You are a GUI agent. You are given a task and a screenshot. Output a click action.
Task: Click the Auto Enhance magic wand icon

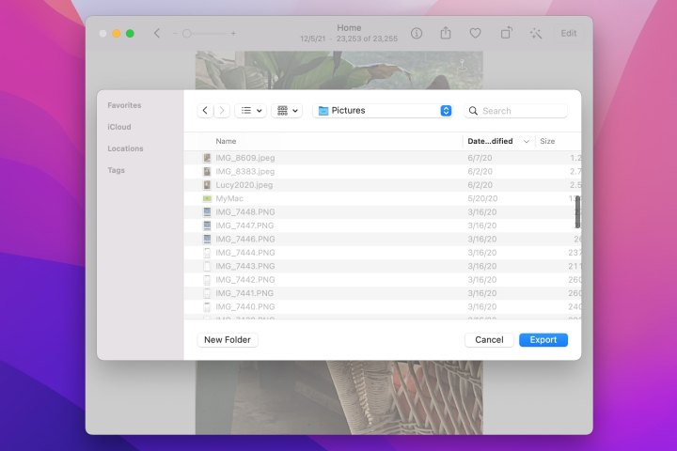pyautogui.click(x=536, y=33)
